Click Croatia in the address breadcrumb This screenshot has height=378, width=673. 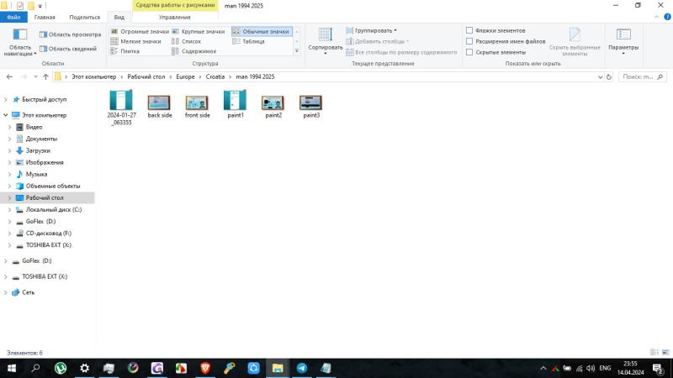pyautogui.click(x=216, y=76)
